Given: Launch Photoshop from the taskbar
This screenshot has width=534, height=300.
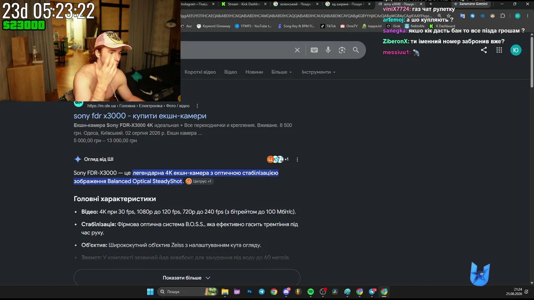Looking at the screenshot, I should click(x=249, y=292).
